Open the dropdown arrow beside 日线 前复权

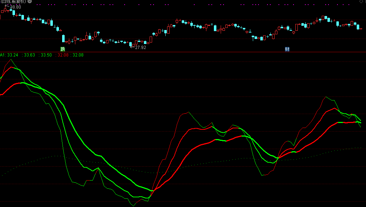tap(29, 2)
